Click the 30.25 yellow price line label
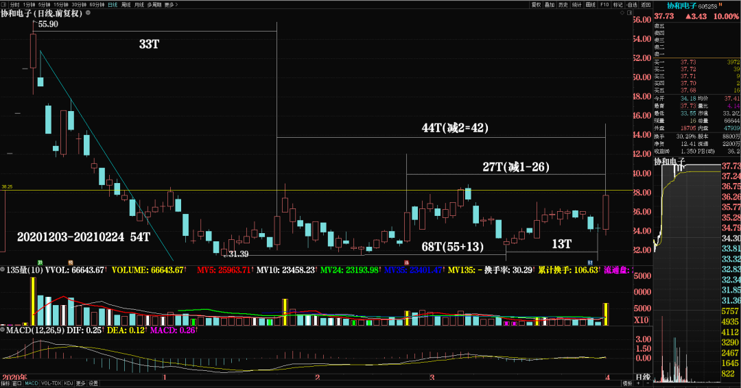This screenshot has height=388, width=741. (x=7, y=187)
